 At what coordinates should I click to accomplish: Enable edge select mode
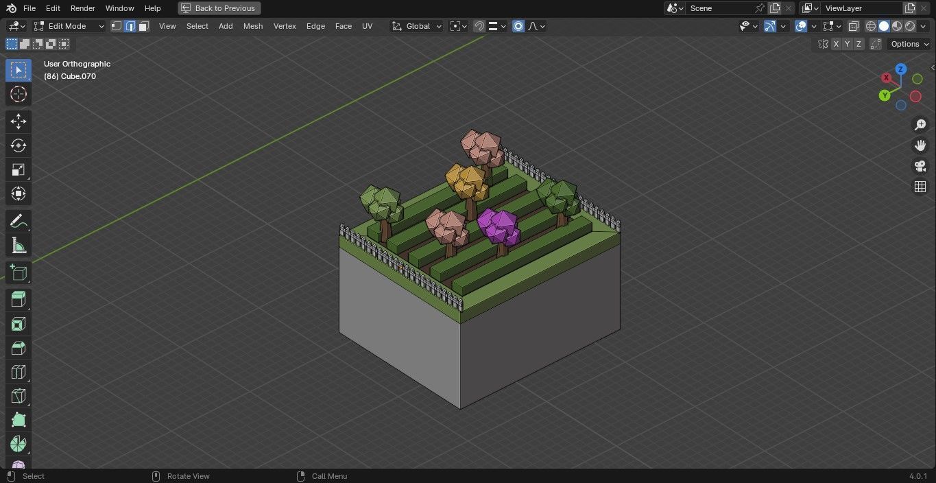(130, 26)
